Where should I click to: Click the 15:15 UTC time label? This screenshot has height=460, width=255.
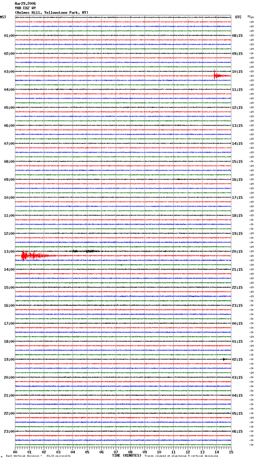pyautogui.click(x=237, y=162)
